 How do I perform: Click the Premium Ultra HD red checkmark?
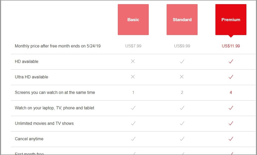231,77
